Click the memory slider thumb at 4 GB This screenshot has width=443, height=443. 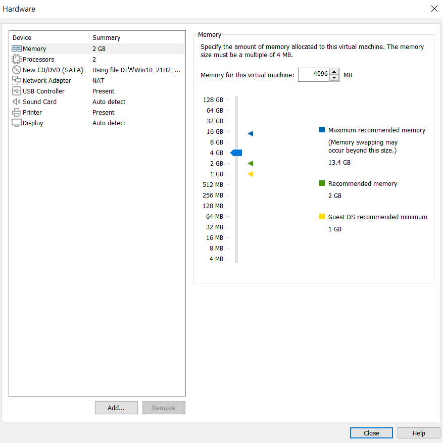coord(236,153)
